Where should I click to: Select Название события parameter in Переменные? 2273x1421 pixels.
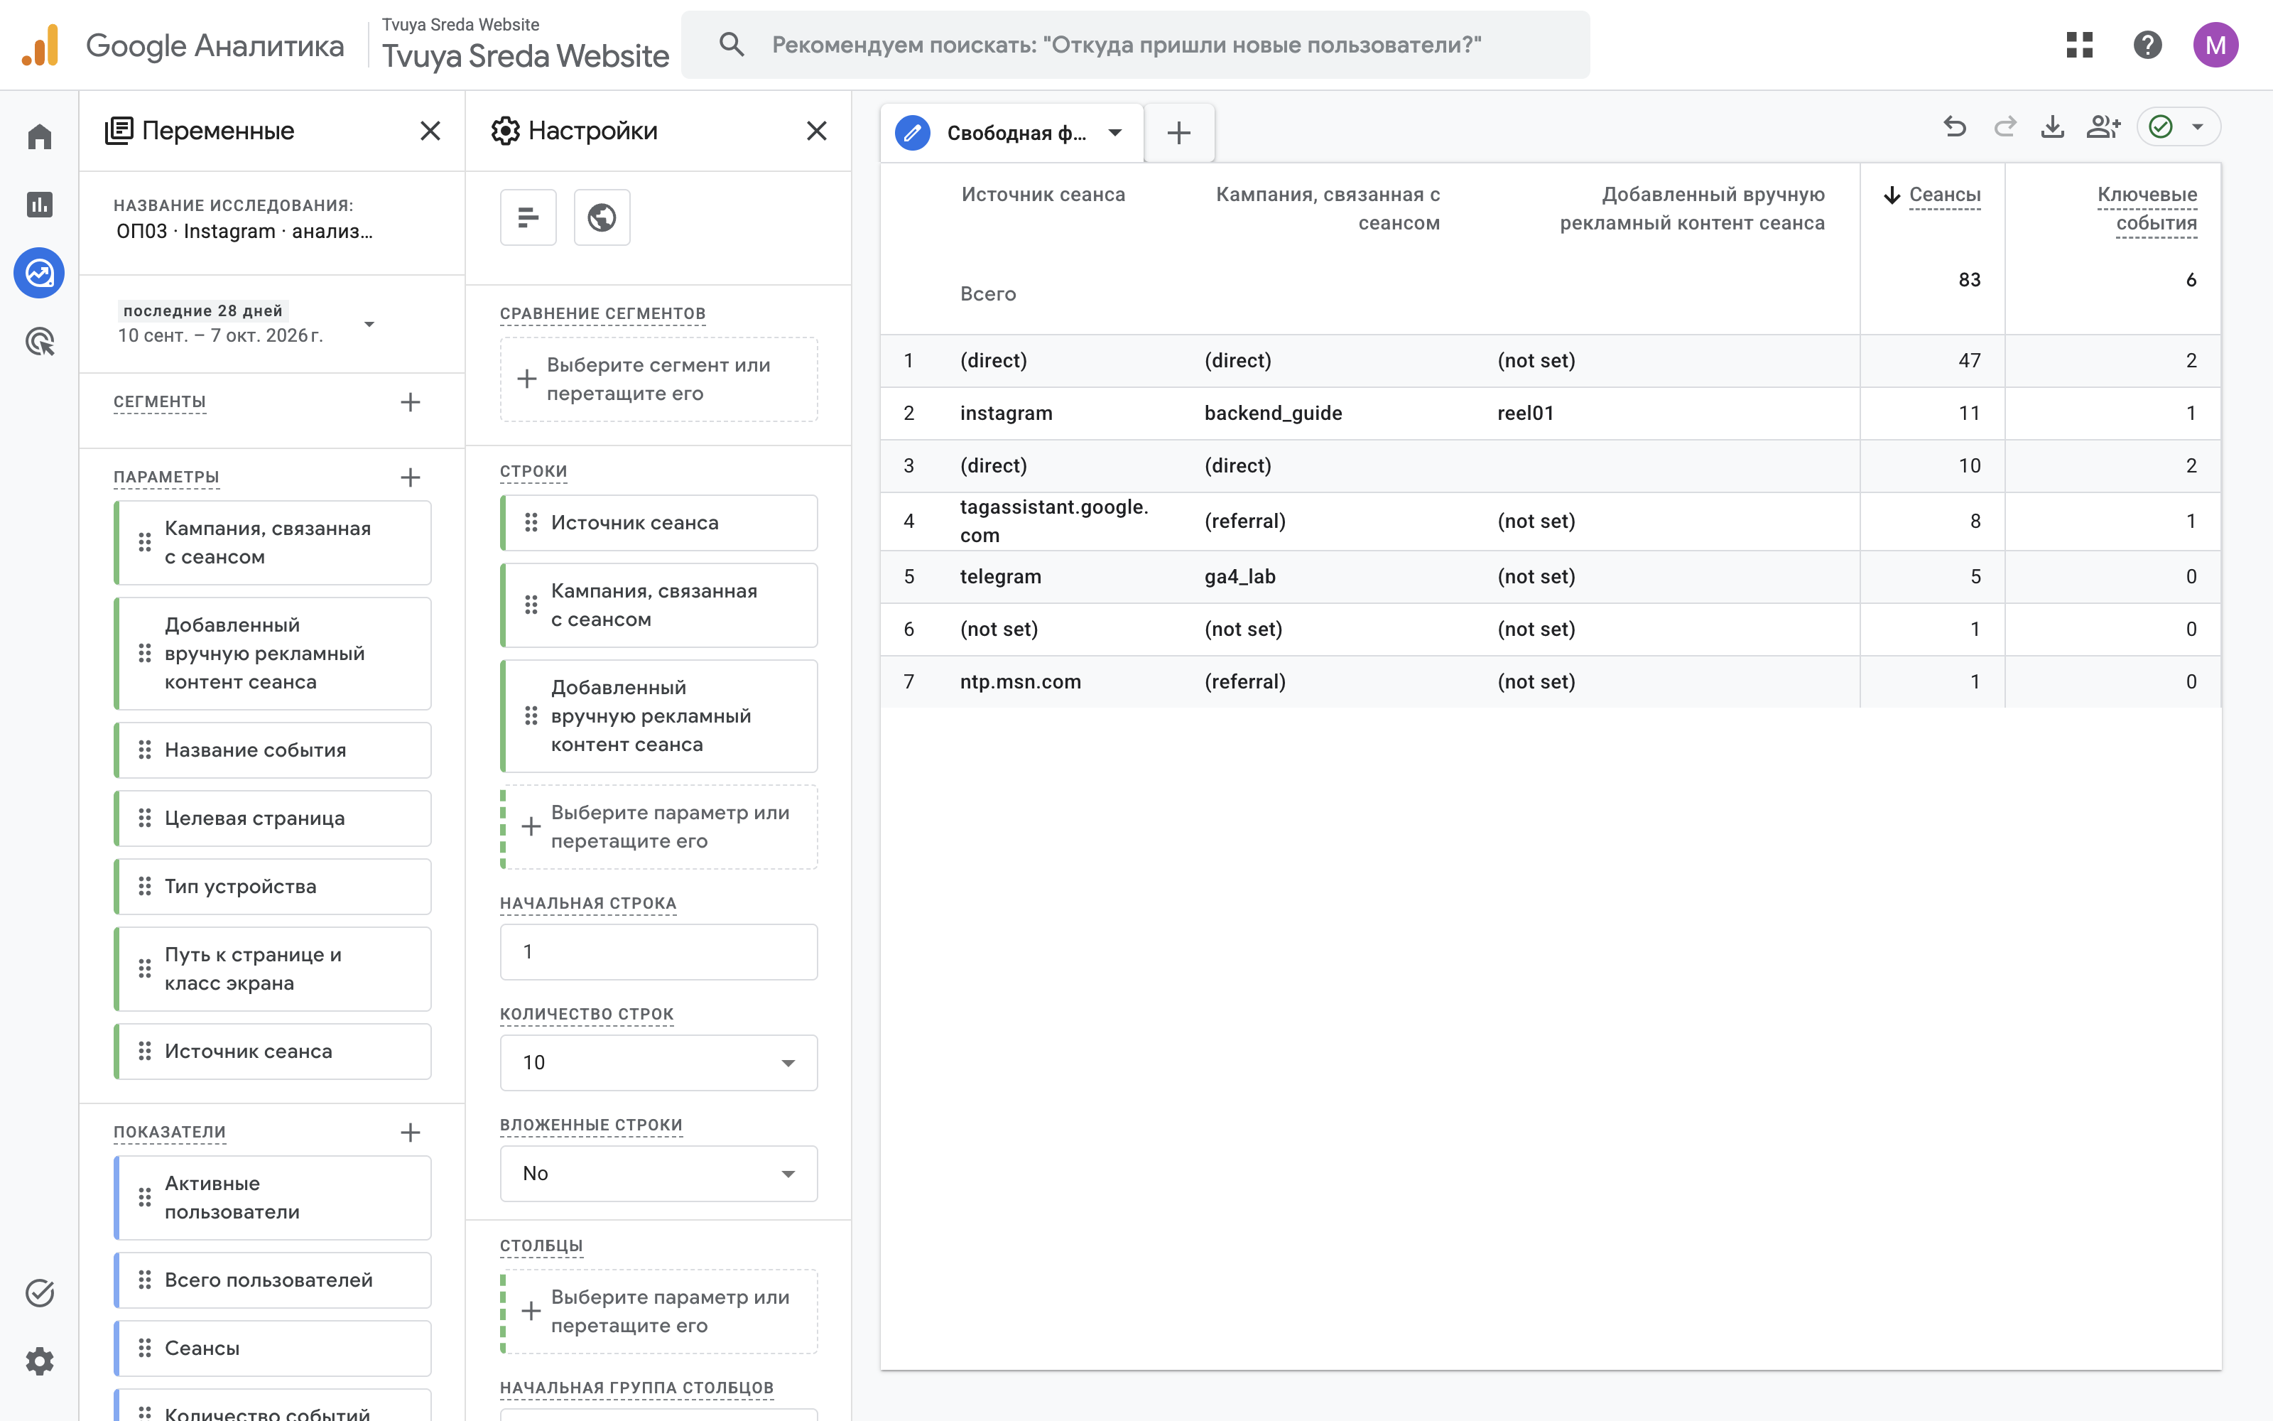click(x=272, y=750)
